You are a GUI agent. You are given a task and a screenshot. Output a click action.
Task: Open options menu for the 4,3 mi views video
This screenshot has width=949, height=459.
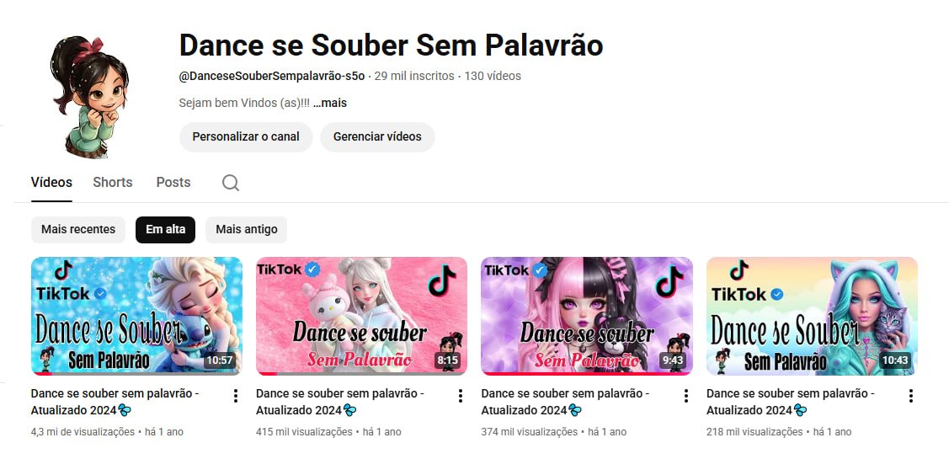point(236,396)
